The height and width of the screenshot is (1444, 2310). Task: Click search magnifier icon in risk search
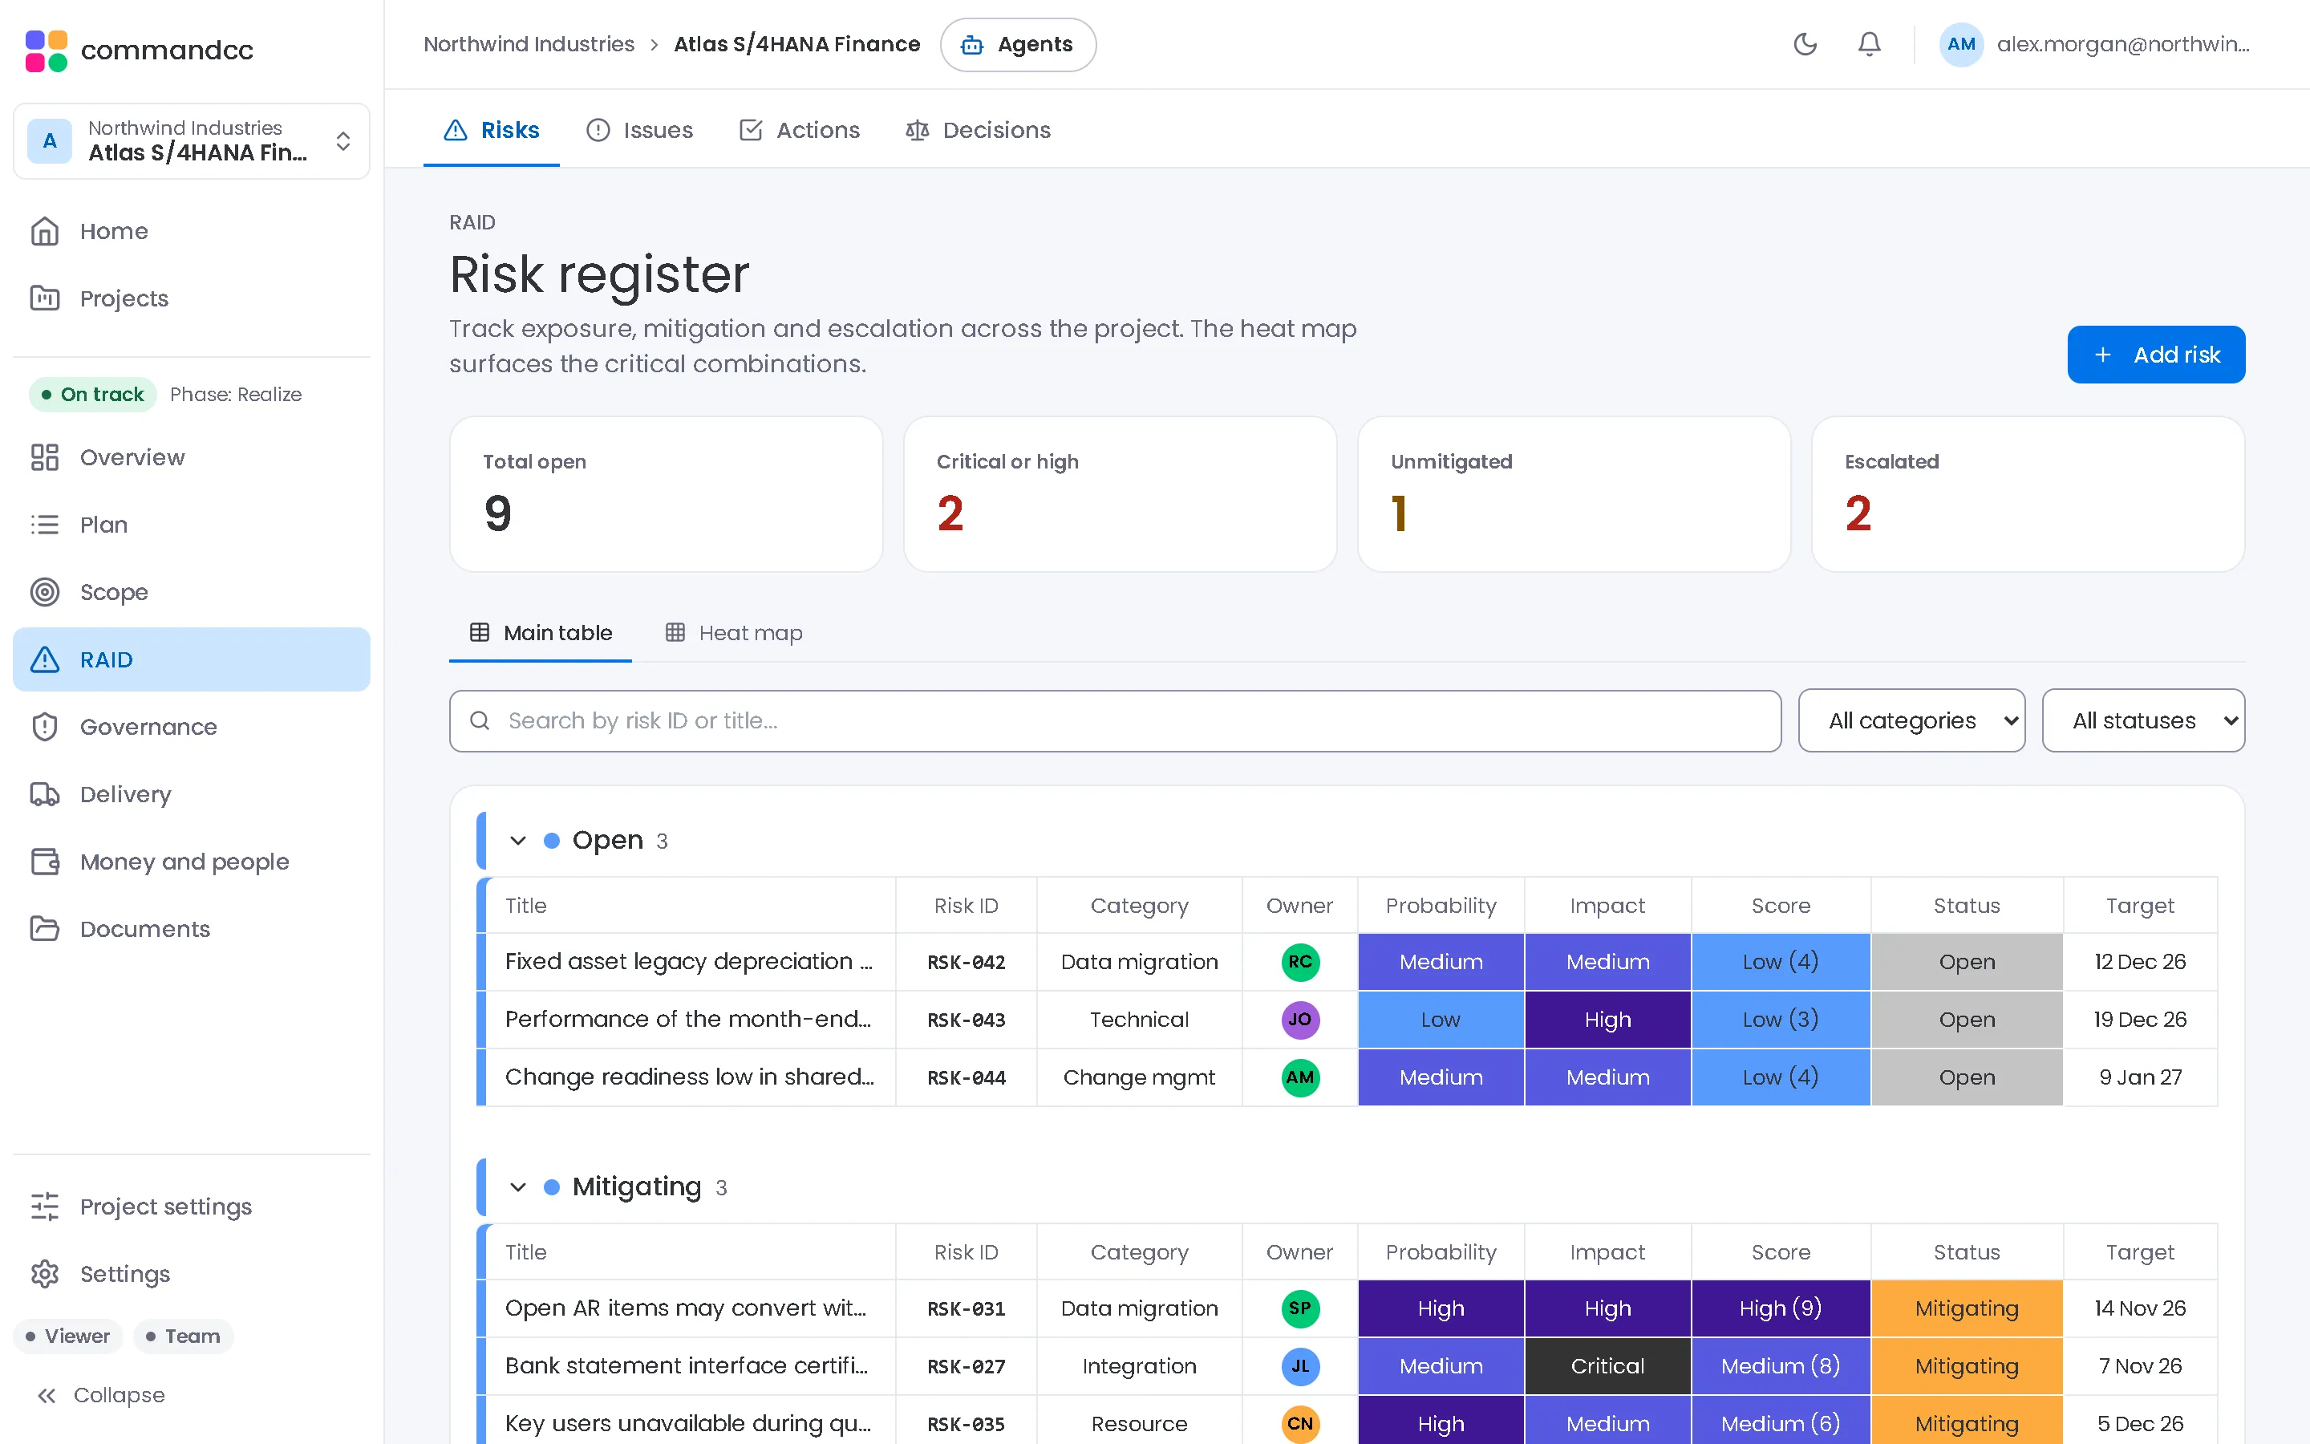480,721
